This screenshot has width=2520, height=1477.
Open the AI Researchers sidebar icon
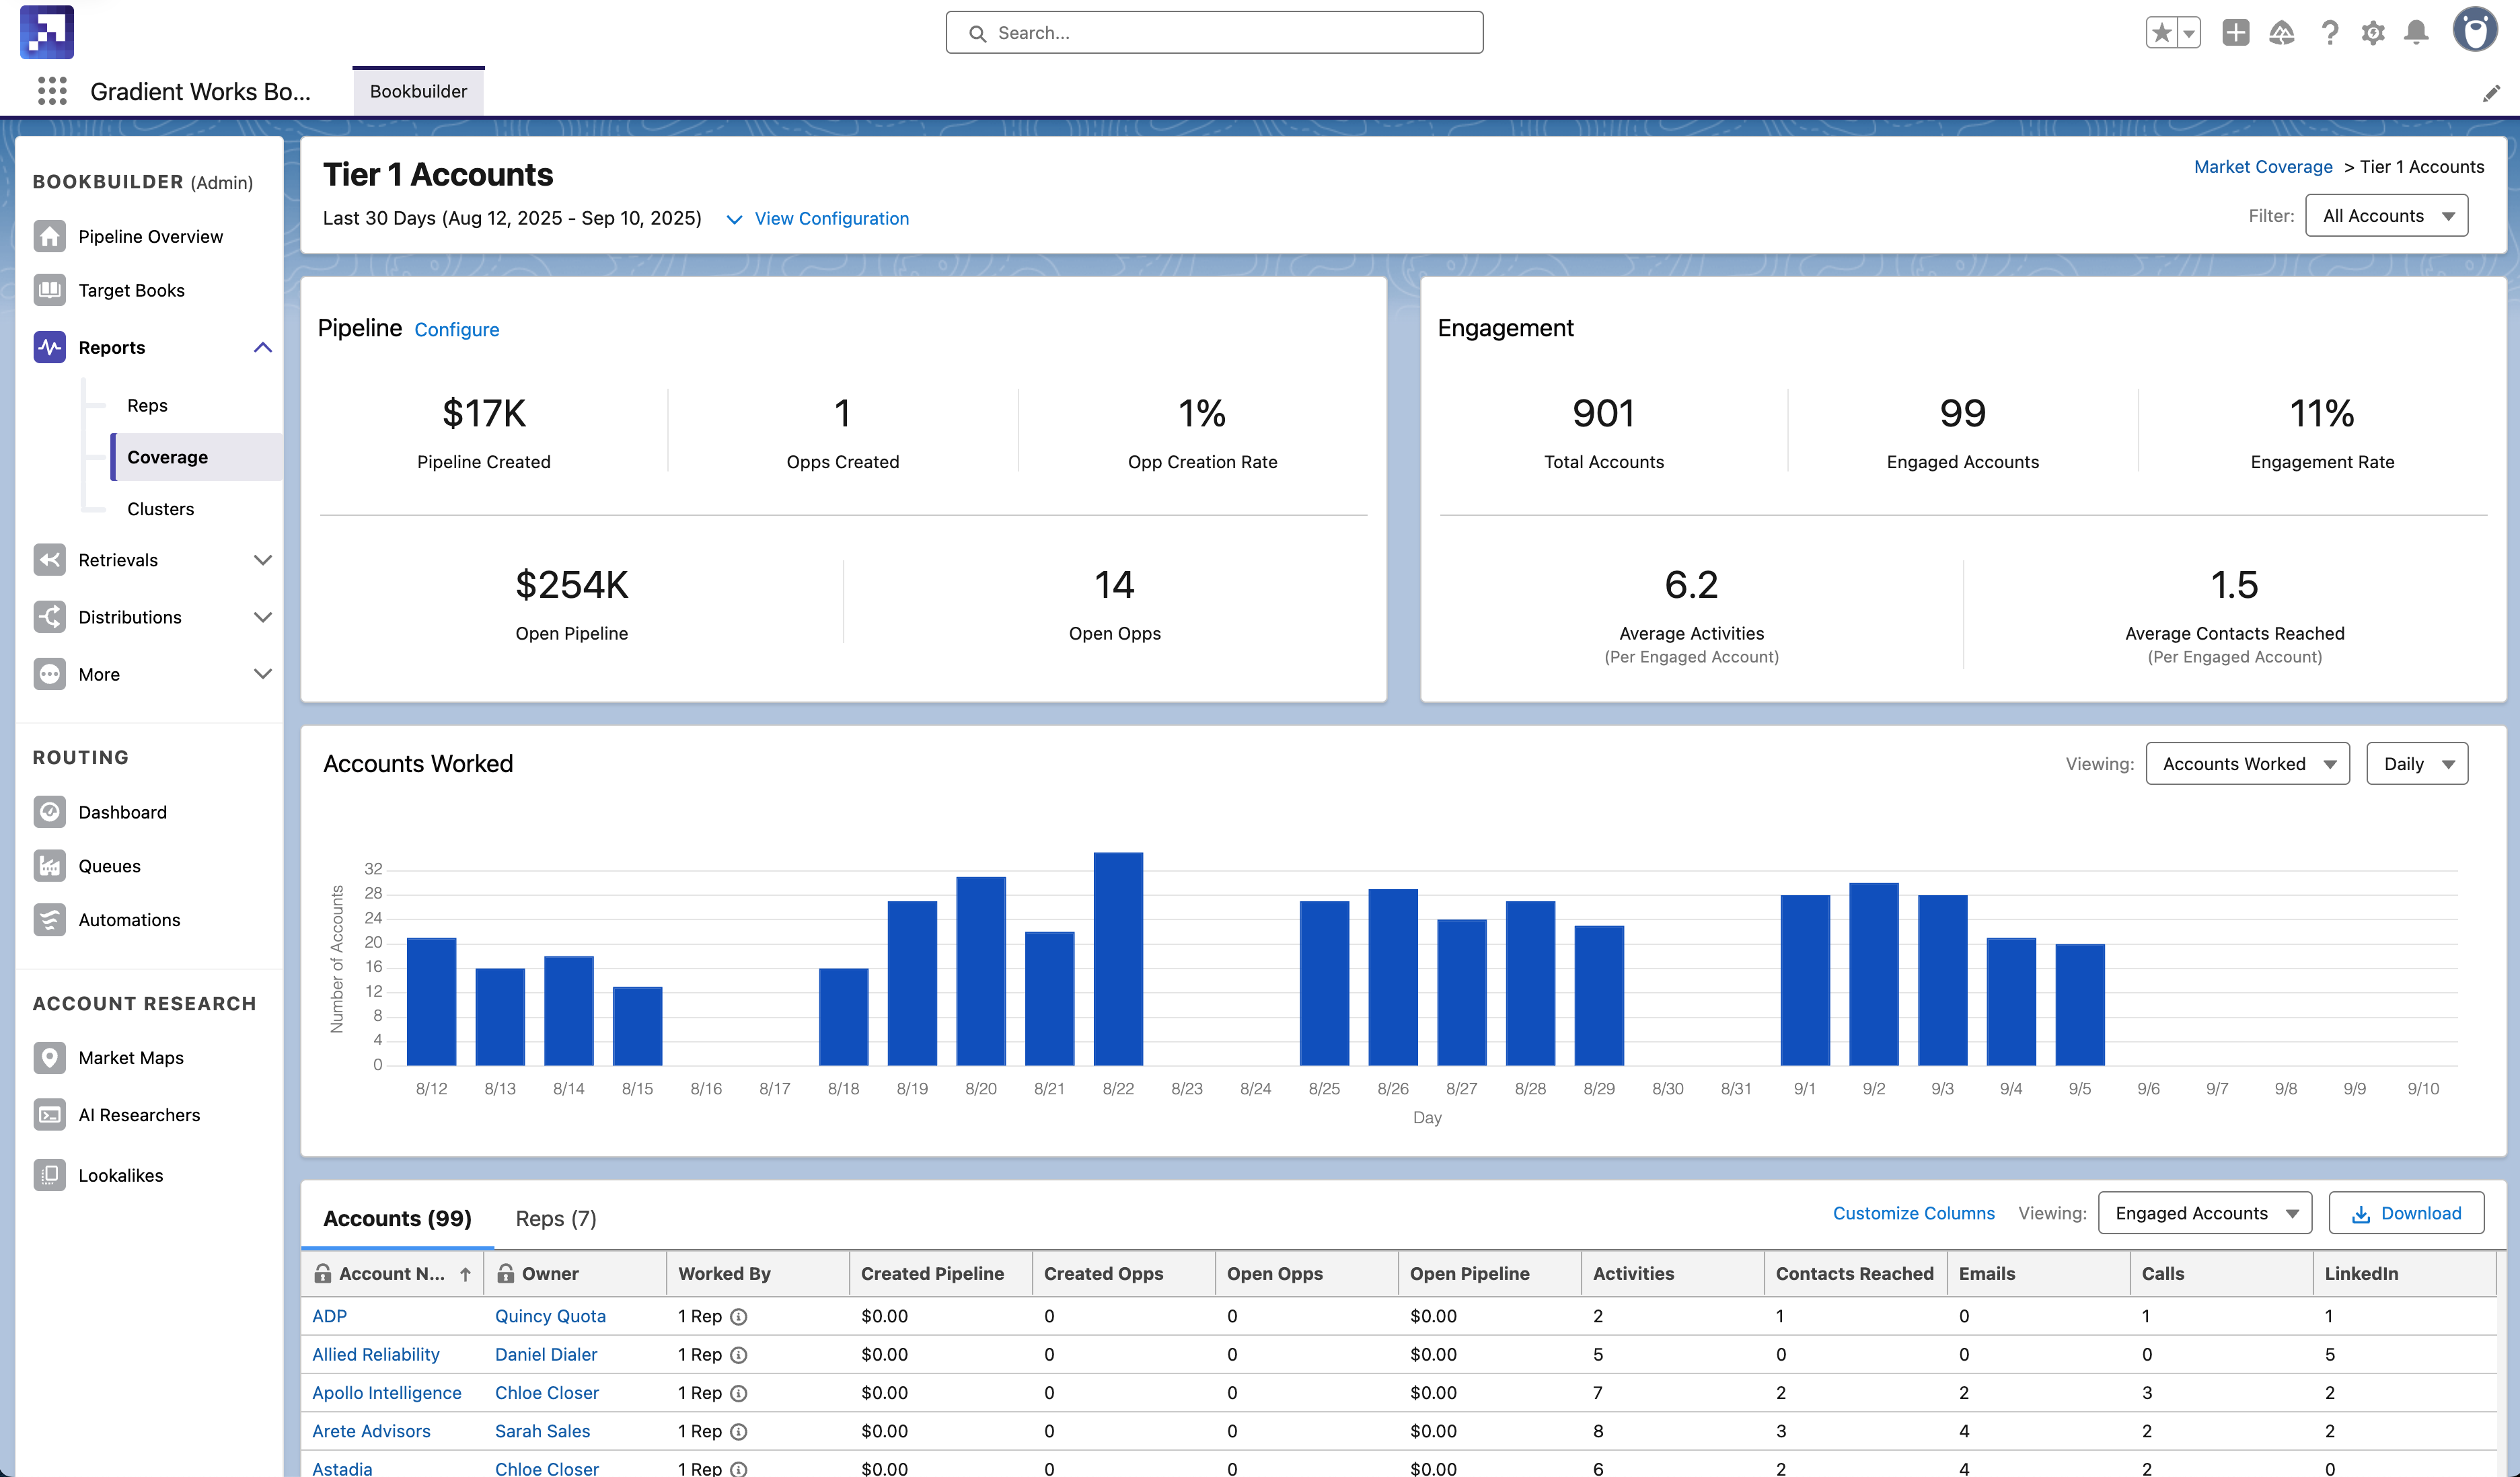point(49,1115)
